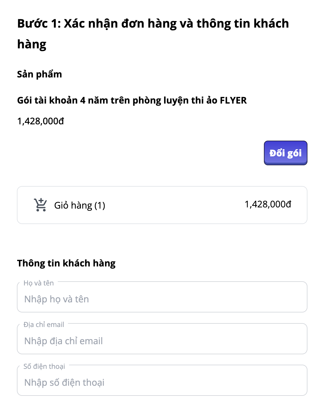
Task: Click the cart total 1,428,000đ amount
Action: point(268,204)
